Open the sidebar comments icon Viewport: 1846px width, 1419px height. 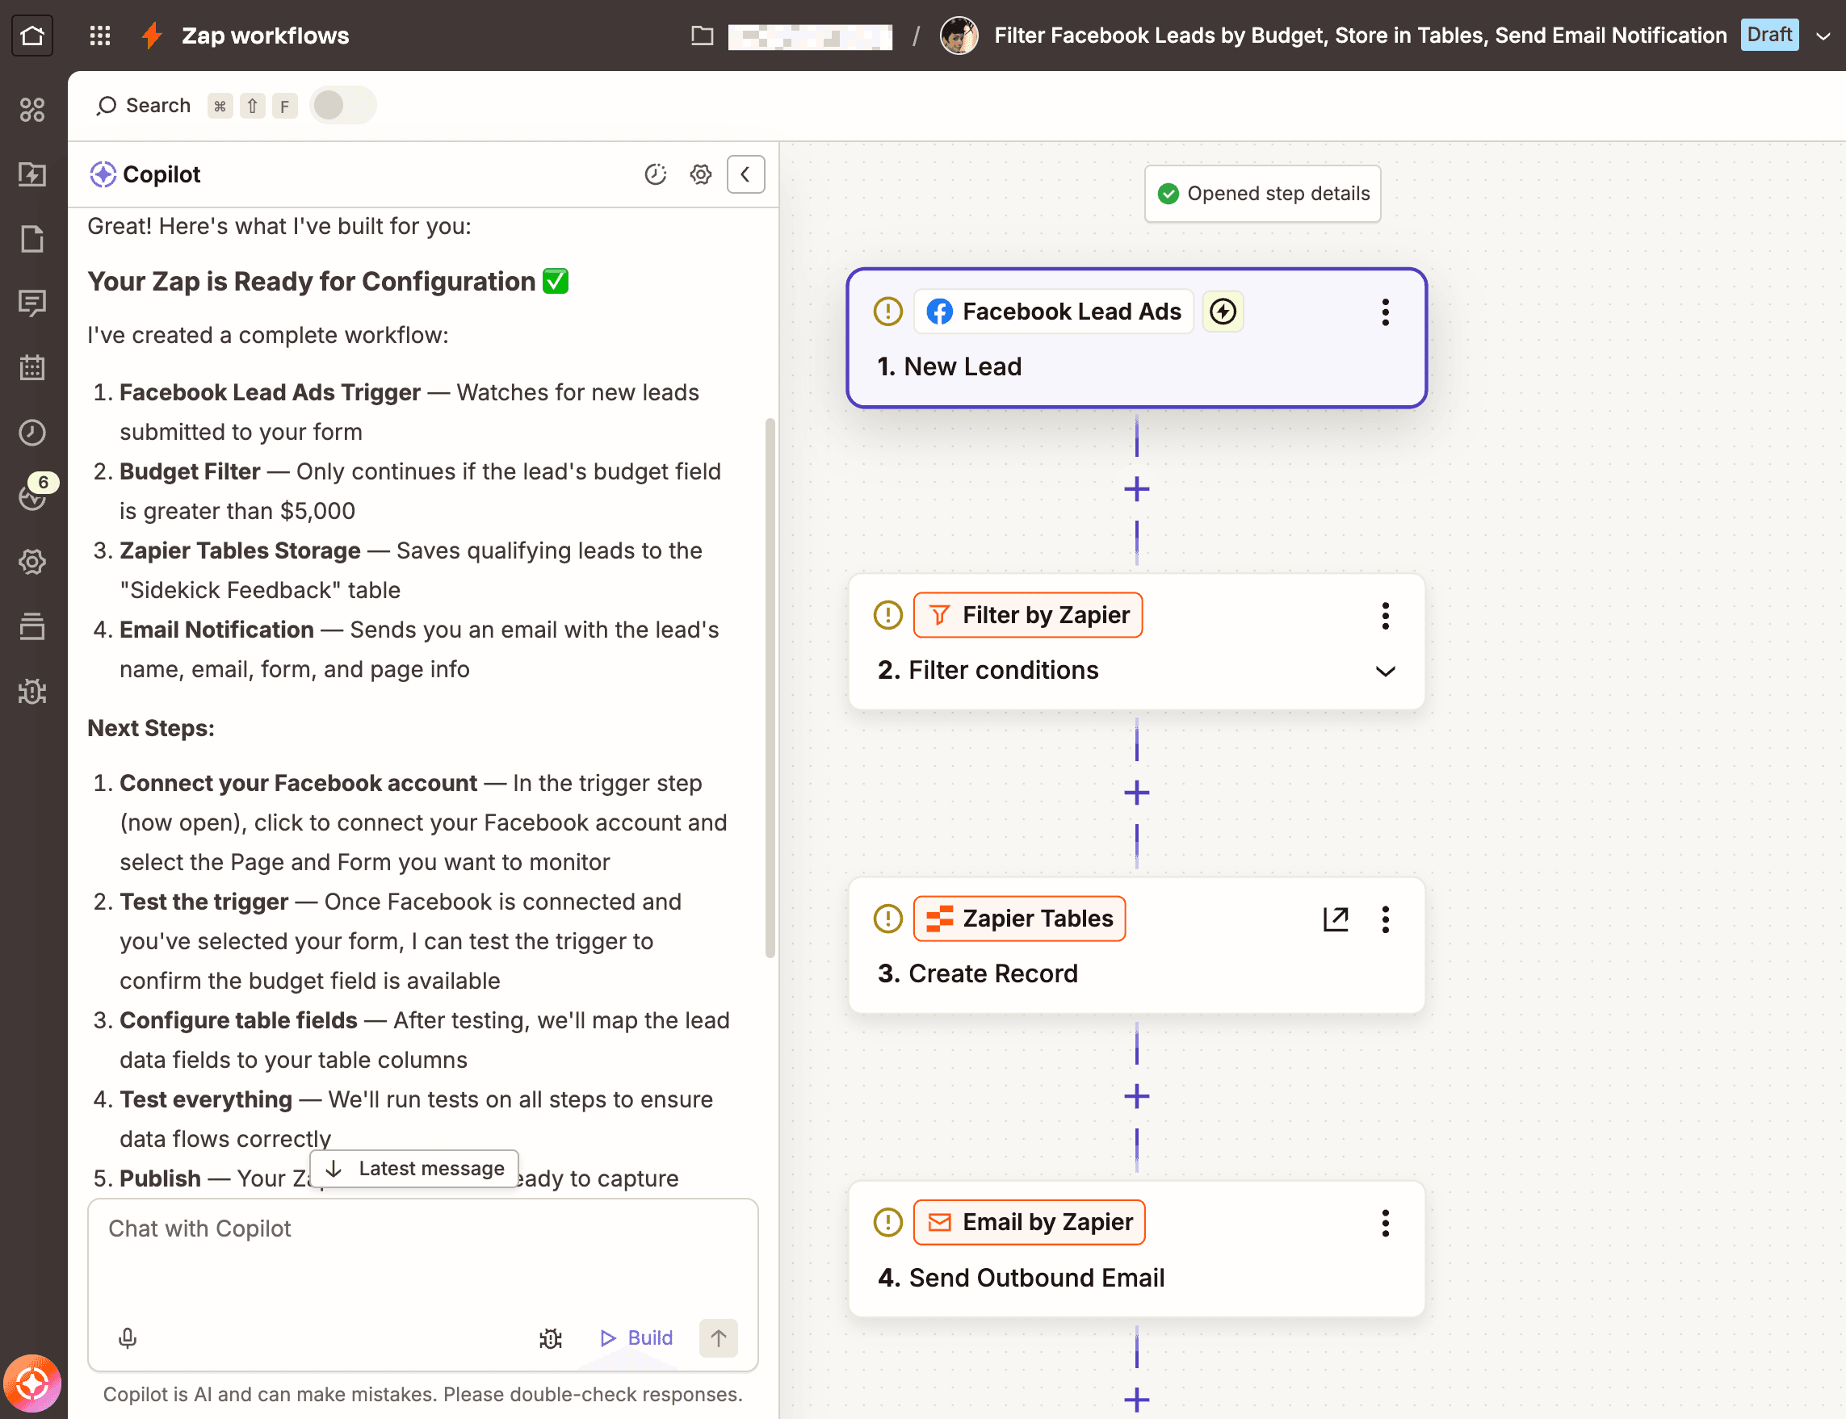(32, 303)
